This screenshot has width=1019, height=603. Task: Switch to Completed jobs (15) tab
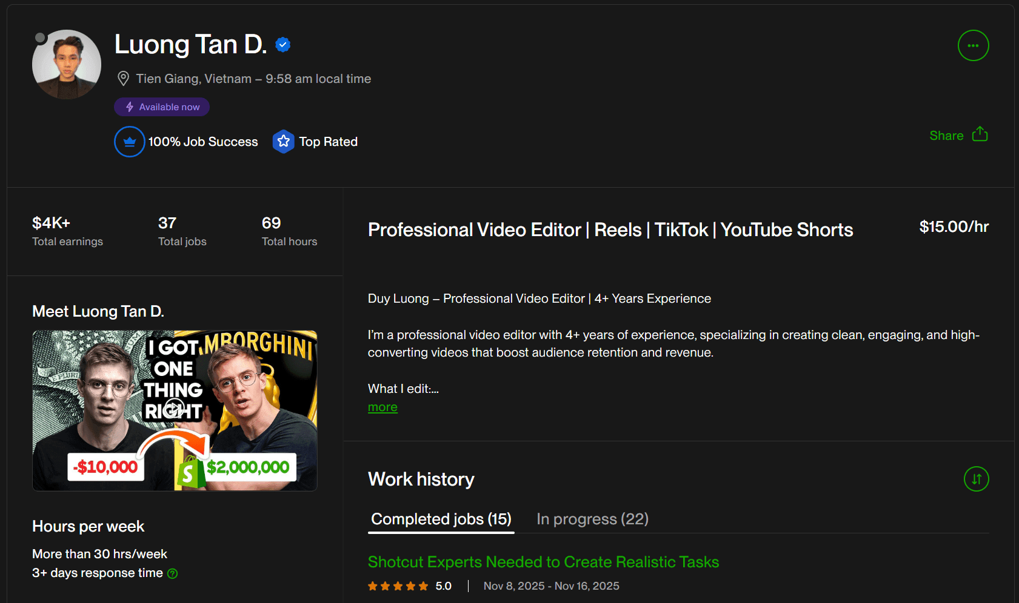click(441, 519)
